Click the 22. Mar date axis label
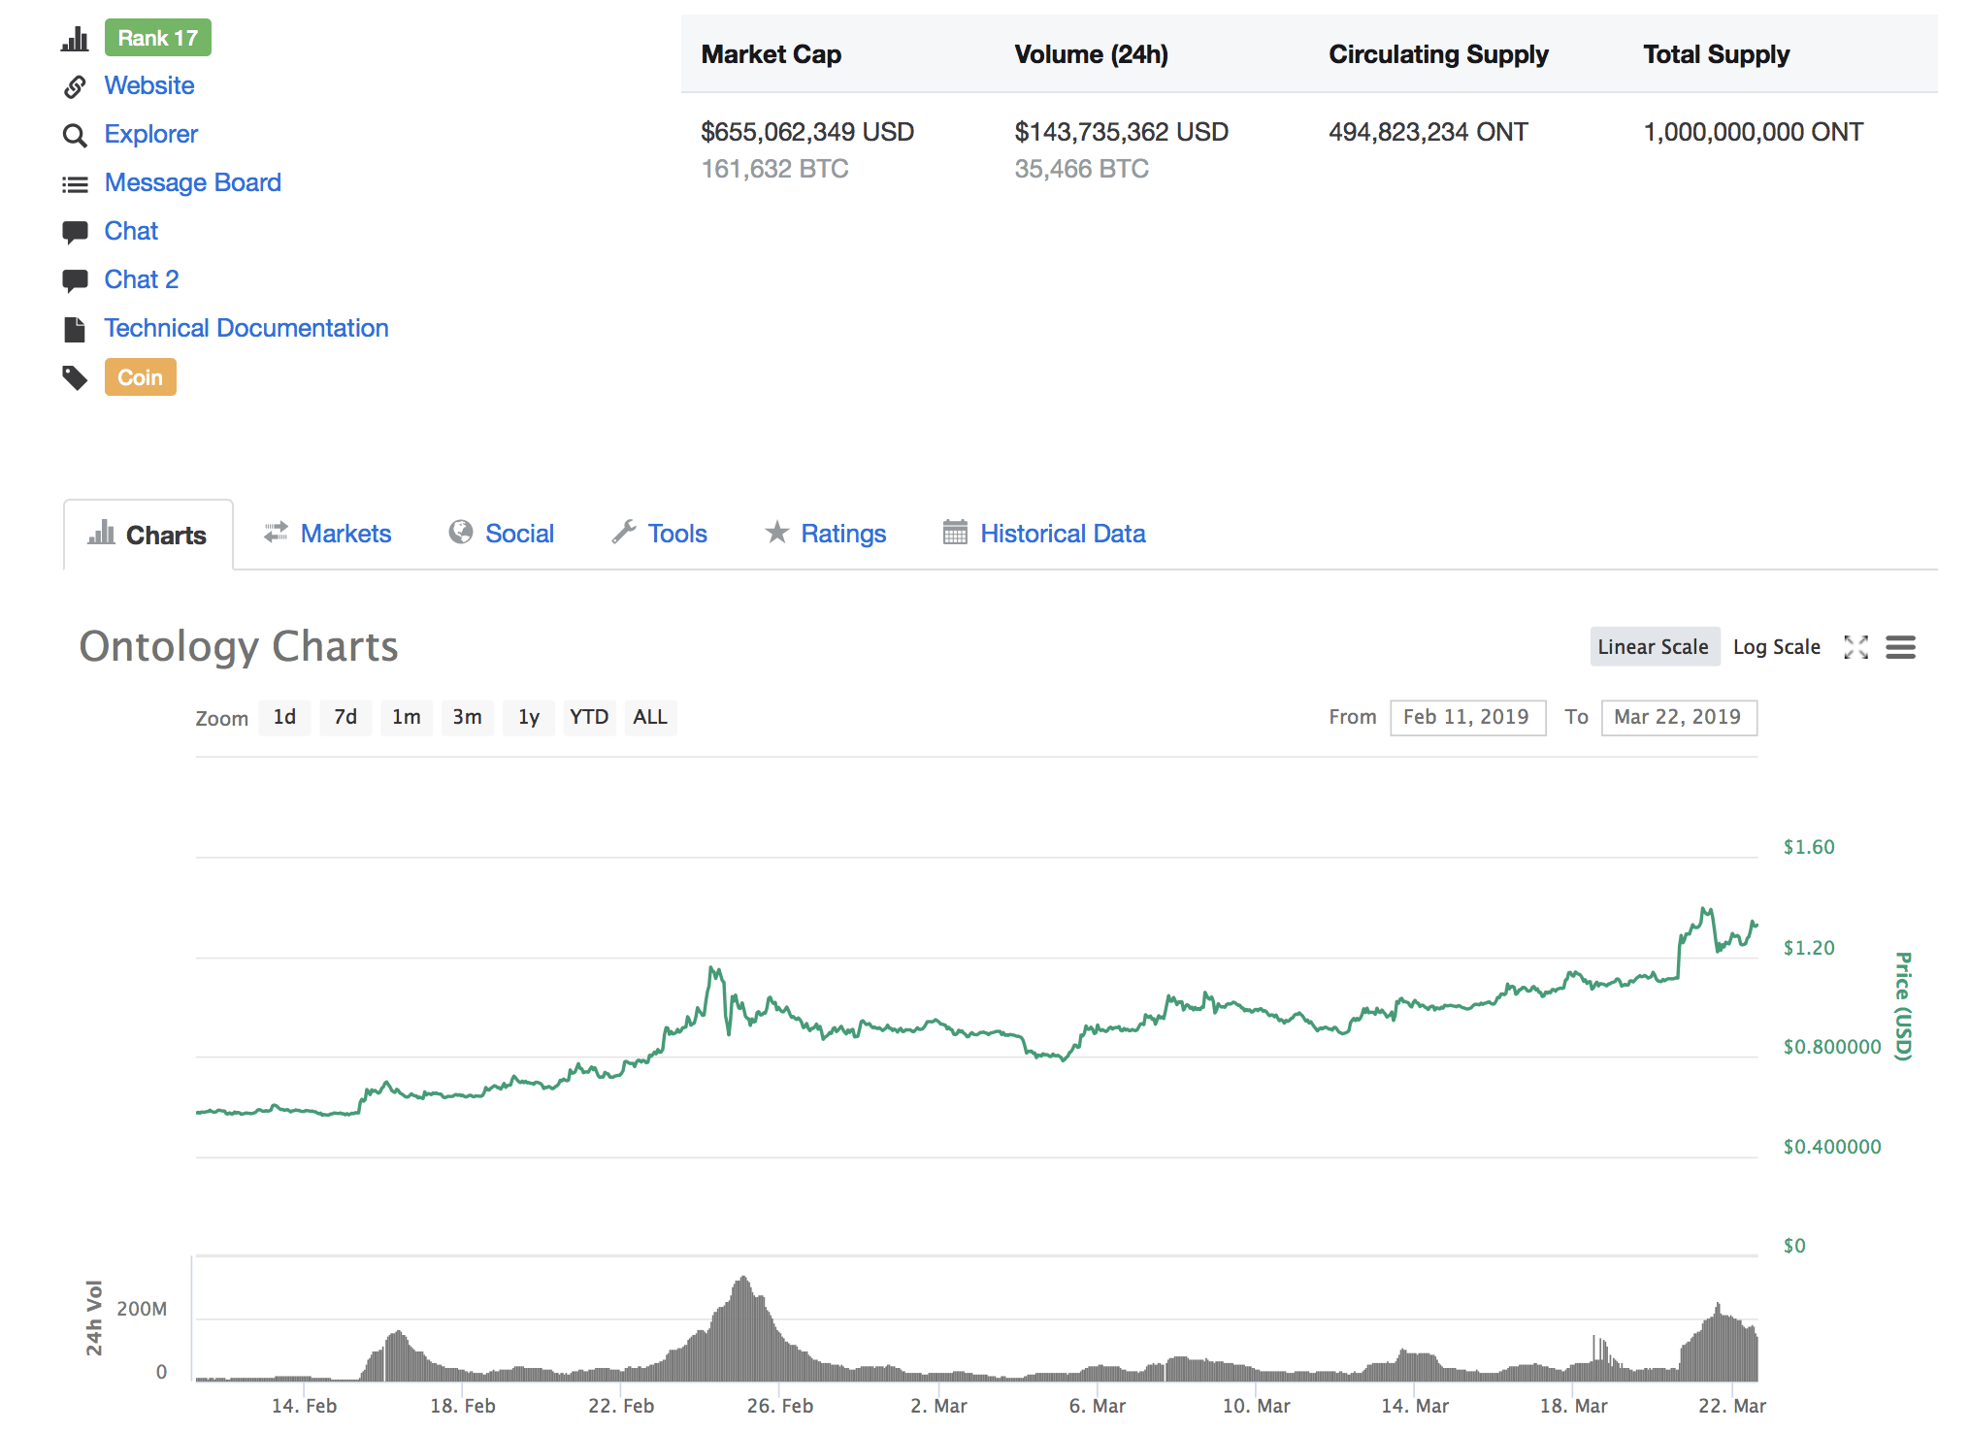The image size is (1970, 1432). (x=1732, y=1406)
